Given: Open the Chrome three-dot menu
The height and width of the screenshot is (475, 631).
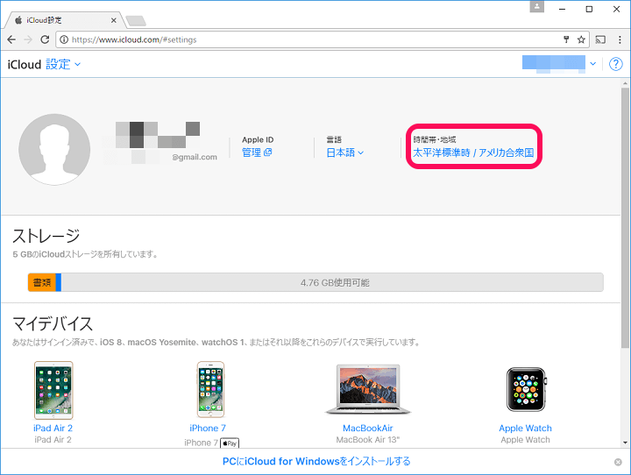Looking at the screenshot, I should tap(620, 39).
